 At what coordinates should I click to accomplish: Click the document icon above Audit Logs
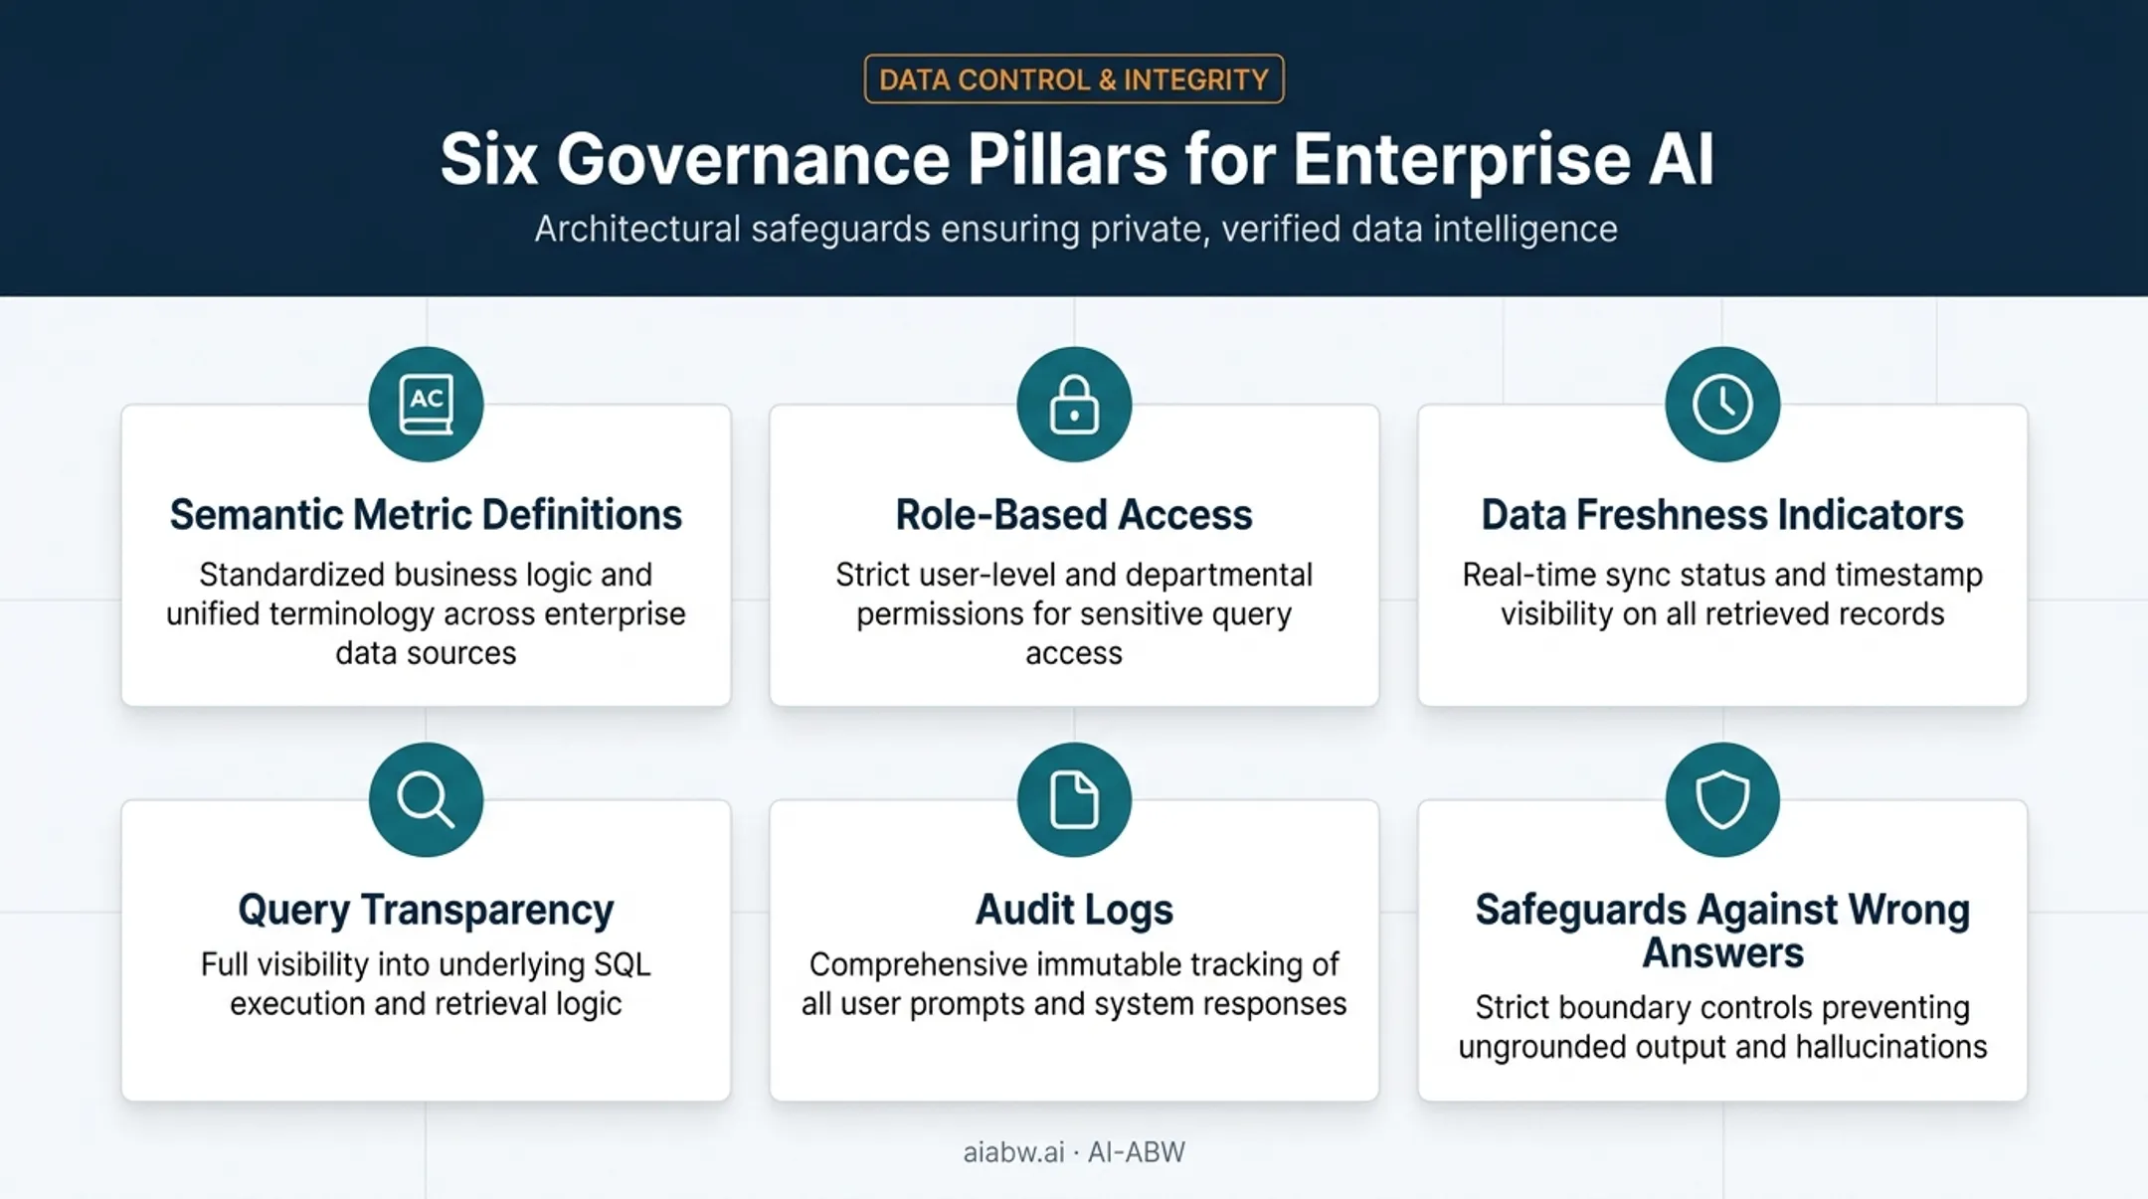(1074, 799)
